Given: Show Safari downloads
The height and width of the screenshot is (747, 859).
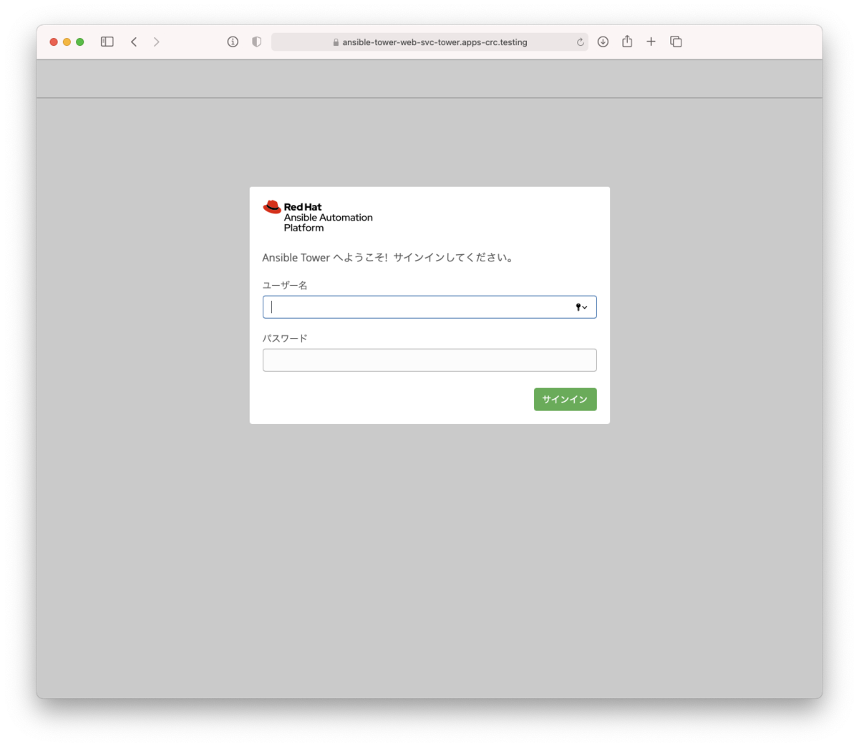Looking at the screenshot, I should (603, 42).
